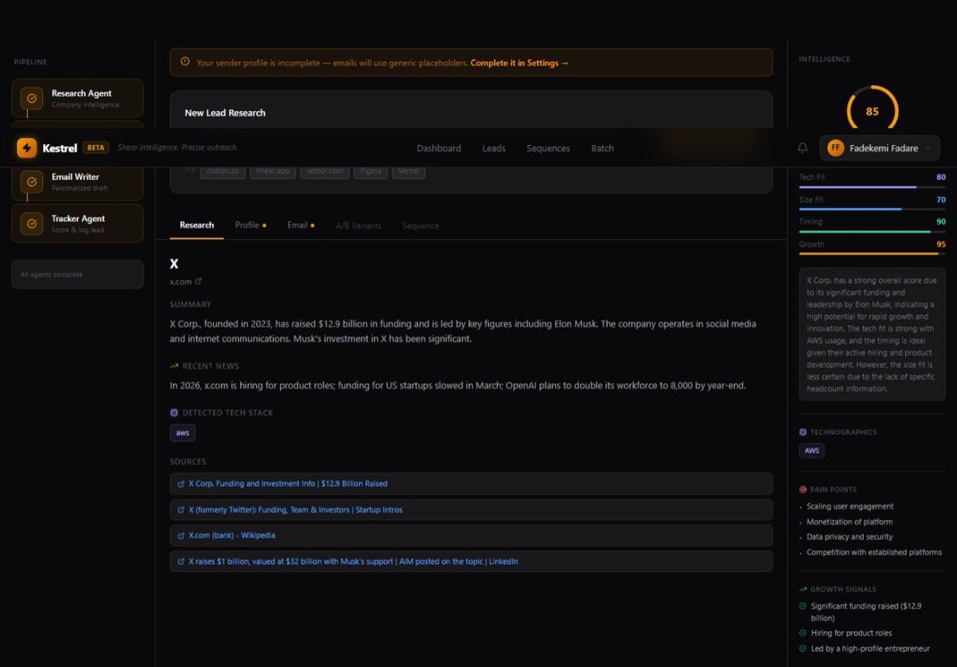Open x.com external link icon
The image size is (957, 667).
tap(199, 281)
